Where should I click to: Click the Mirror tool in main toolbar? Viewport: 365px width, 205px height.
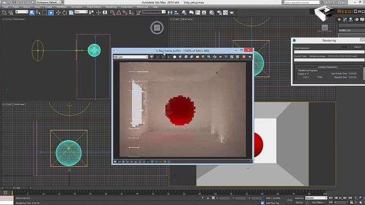pyautogui.click(x=170, y=13)
